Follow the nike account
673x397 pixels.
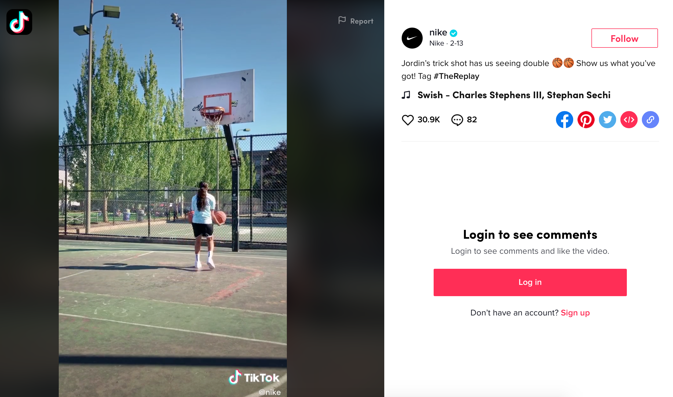coord(624,38)
